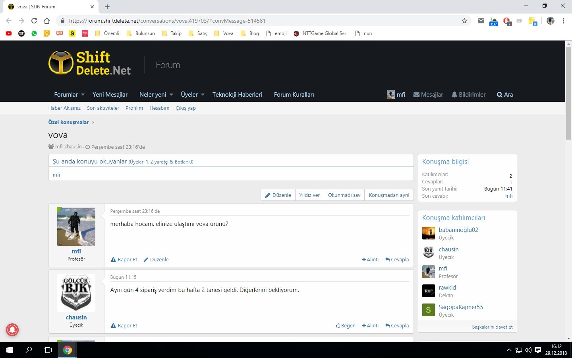
Task: Open Yeni Mesajlar in navigation
Action: point(110,95)
